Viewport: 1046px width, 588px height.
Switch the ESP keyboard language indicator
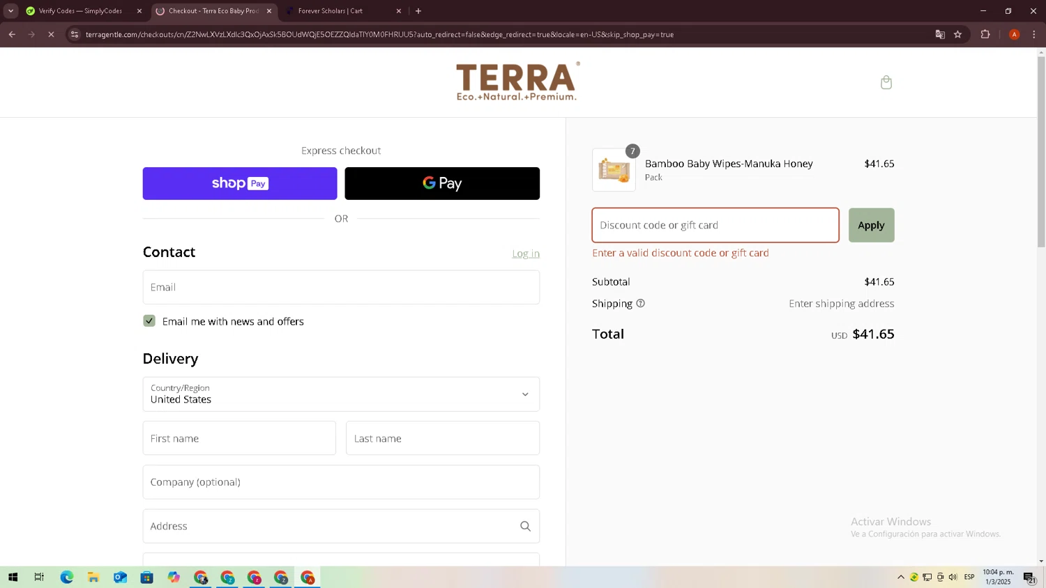pyautogui.click(x=969, y=577)
